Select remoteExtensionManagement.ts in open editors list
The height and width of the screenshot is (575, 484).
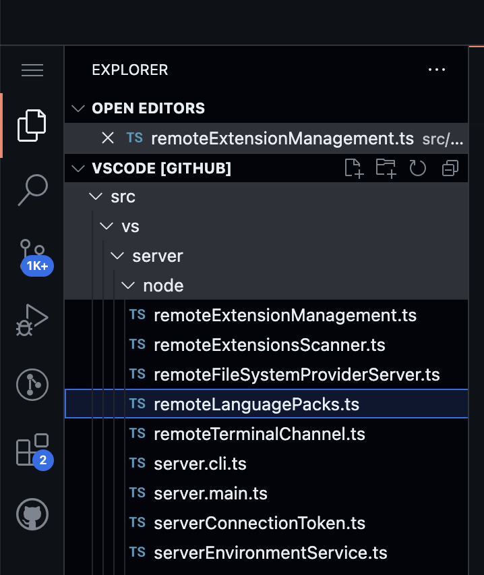(266, 138)
